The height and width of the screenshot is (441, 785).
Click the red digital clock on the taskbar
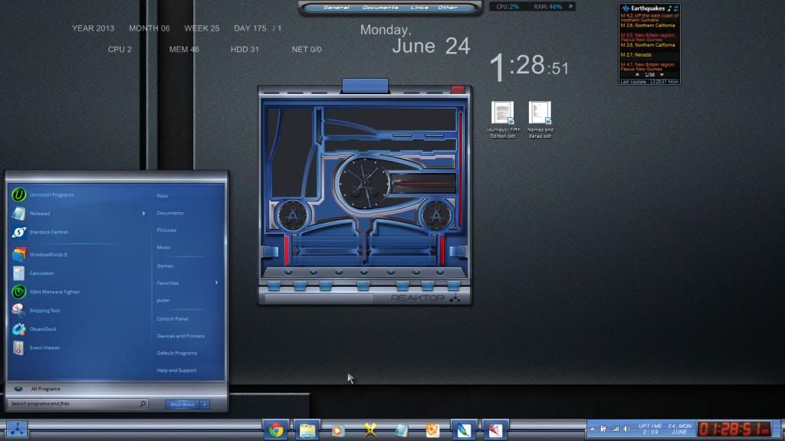click(734, 429)
